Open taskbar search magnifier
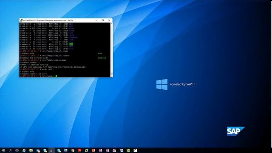 10,150
